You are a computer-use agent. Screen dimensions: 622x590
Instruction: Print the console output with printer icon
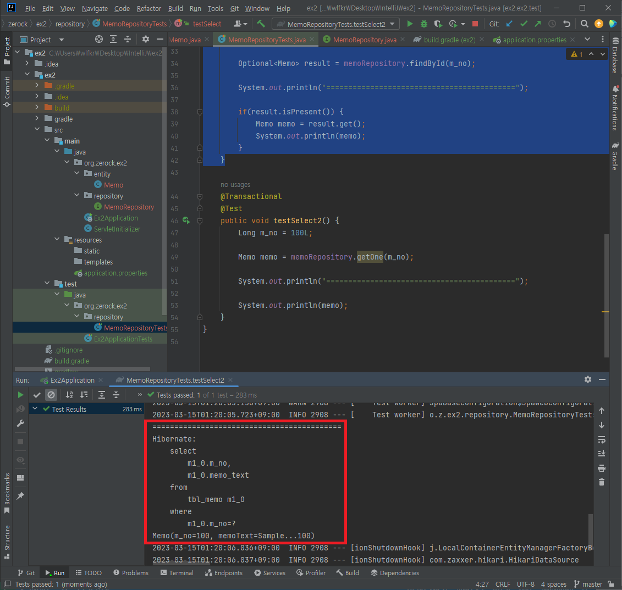point(602,468)
